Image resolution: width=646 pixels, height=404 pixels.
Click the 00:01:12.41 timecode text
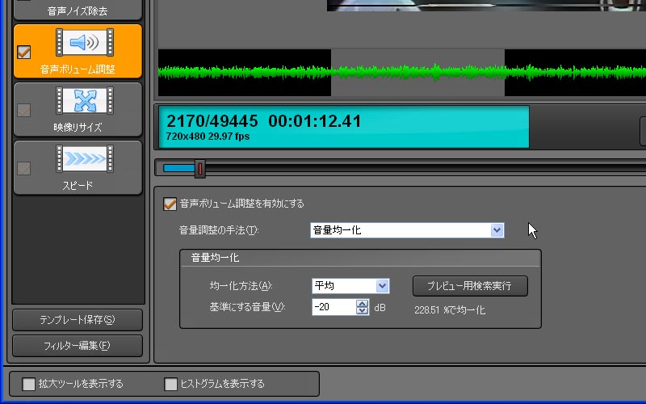315,121
